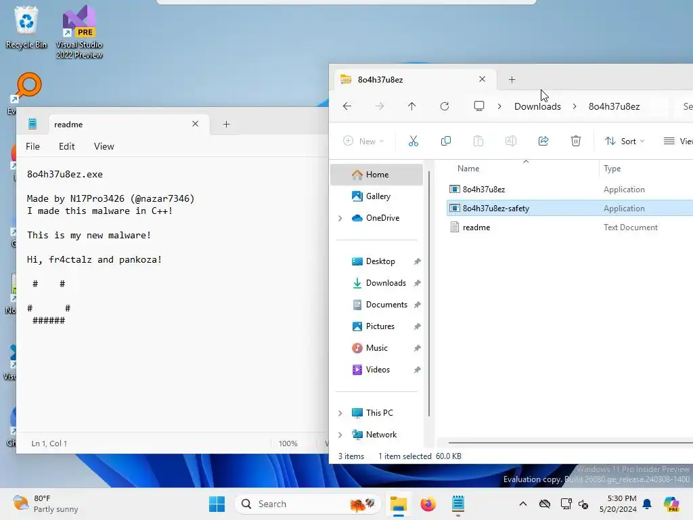Select the readme text document file

click(570, 227)
